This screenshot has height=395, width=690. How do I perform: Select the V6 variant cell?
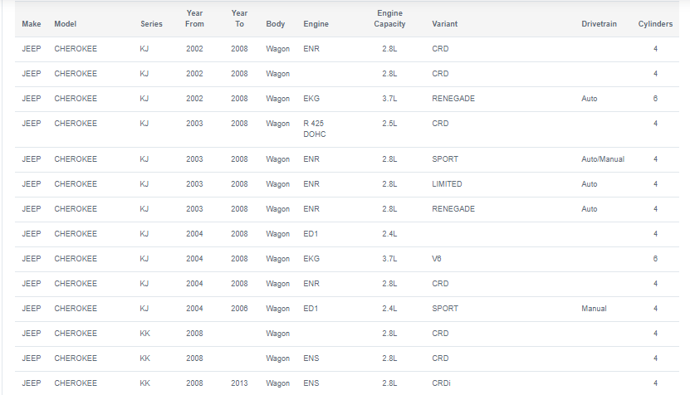pos(436,259)
